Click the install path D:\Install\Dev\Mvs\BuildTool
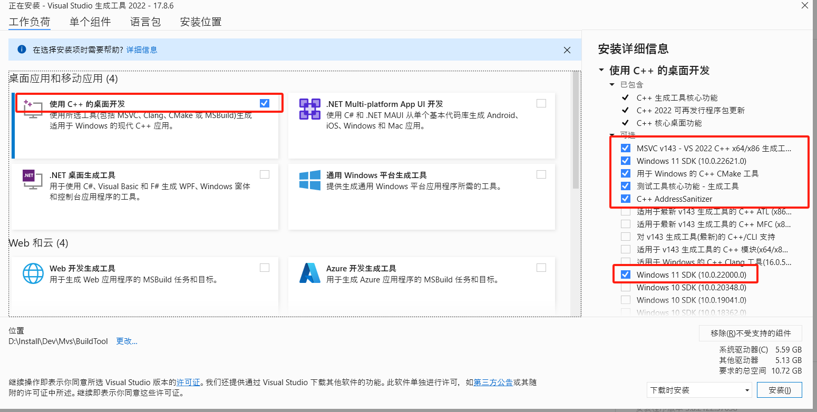This screenshot has width=817, height=412. pyautogui.click(x=59, y=341)
